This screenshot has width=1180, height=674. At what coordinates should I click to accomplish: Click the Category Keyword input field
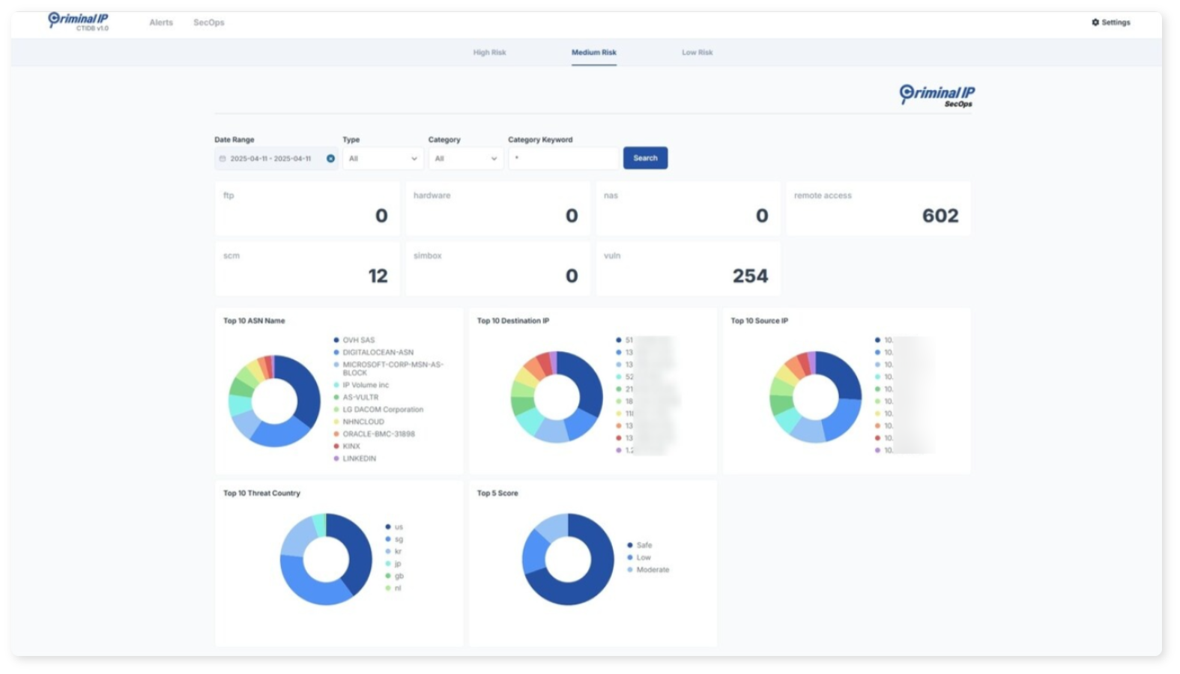[x=563, y=159]
